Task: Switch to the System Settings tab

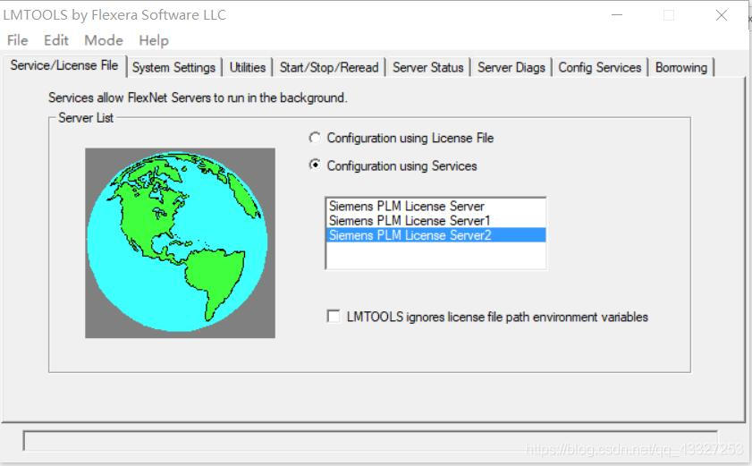Action: [x=173, y=68]
